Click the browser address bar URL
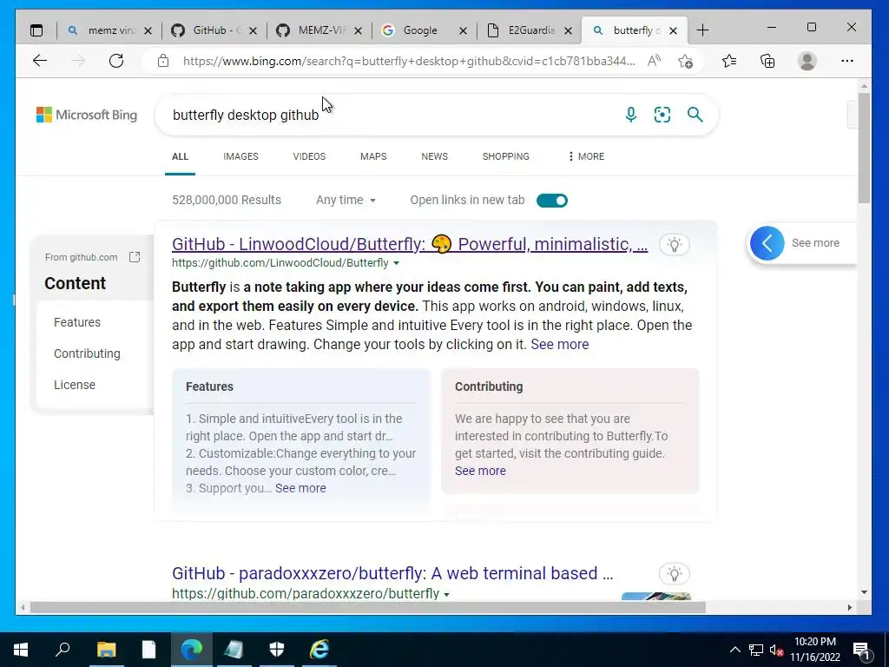 tap(409, 61)
